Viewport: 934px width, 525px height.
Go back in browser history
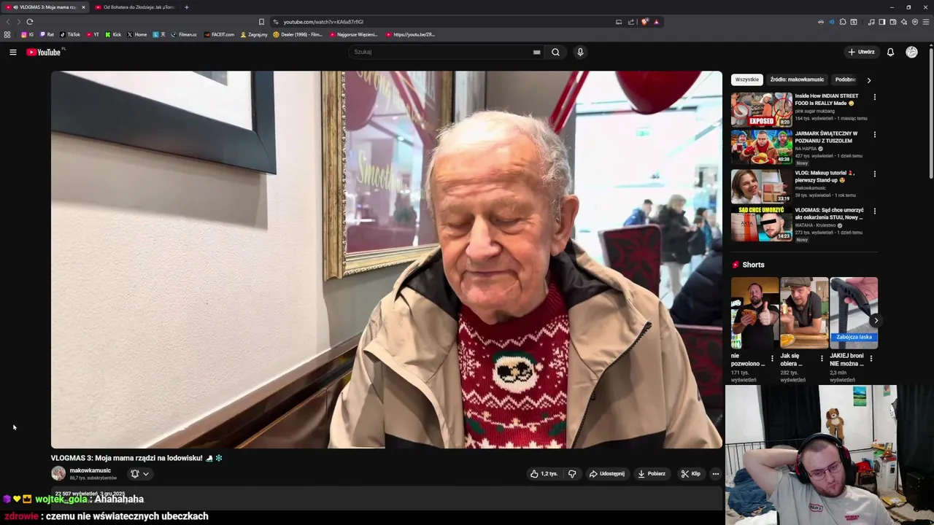tap(9, 22)
